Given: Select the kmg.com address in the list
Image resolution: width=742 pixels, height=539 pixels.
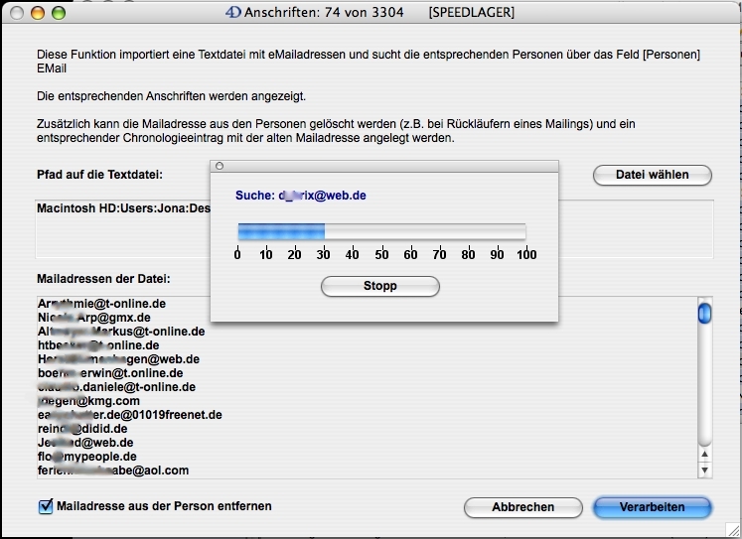Looking at the screenshot, I should pyautogui.click(x=89, y=401).
